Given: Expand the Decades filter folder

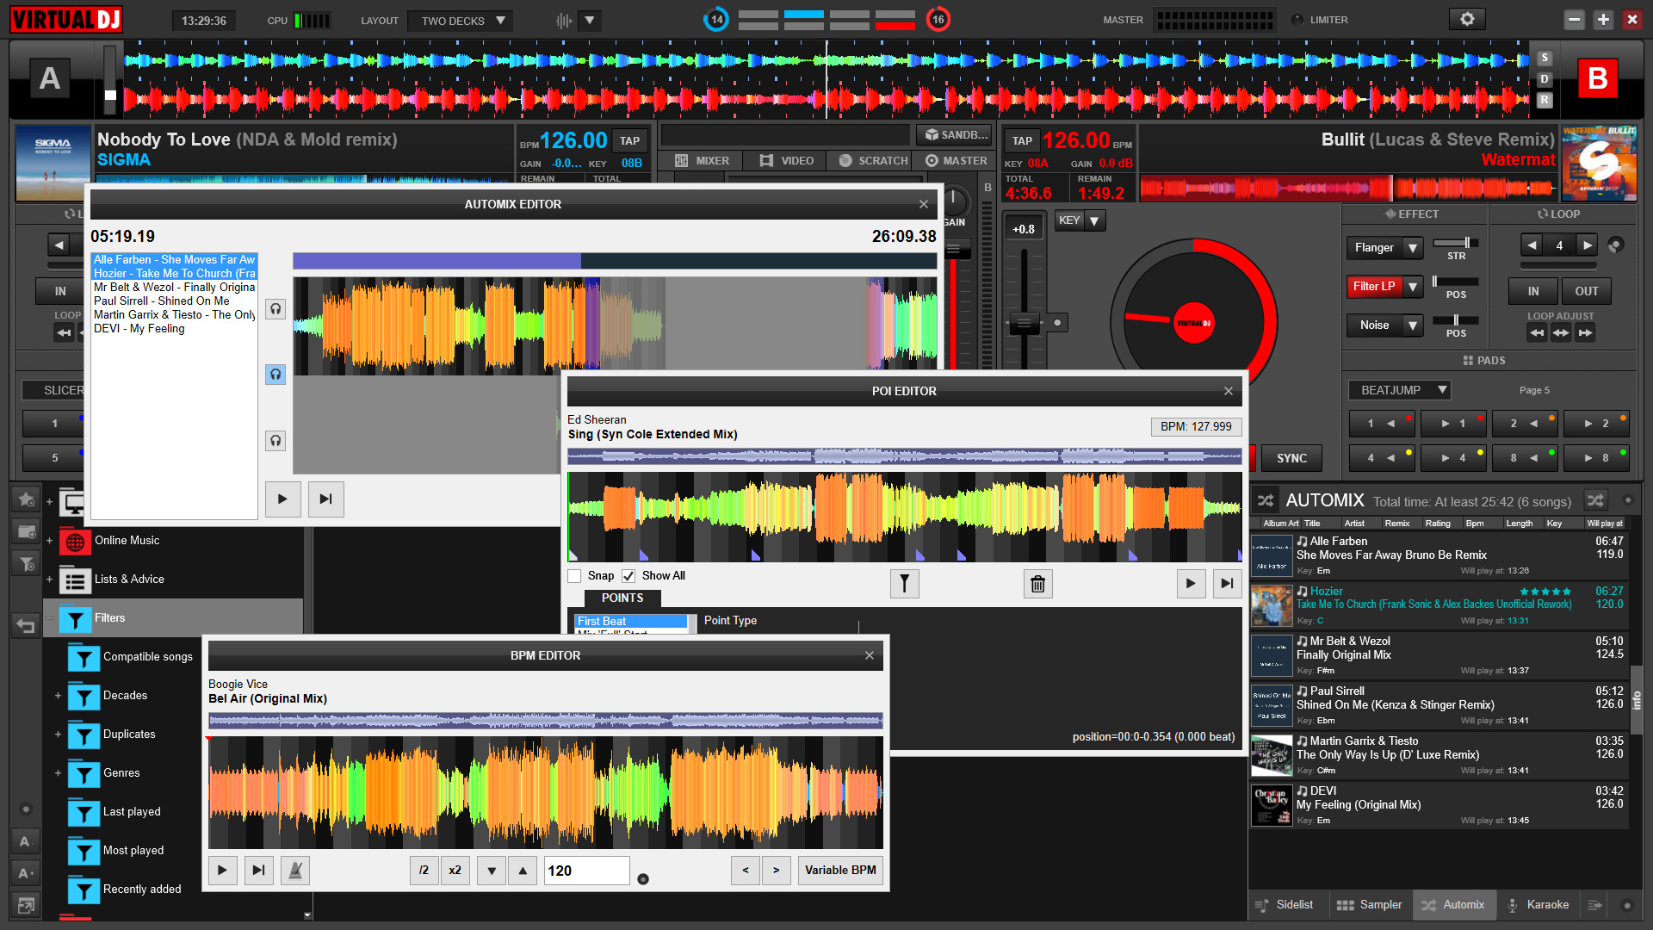Looking at the screenshot, I should pos(58,696).
